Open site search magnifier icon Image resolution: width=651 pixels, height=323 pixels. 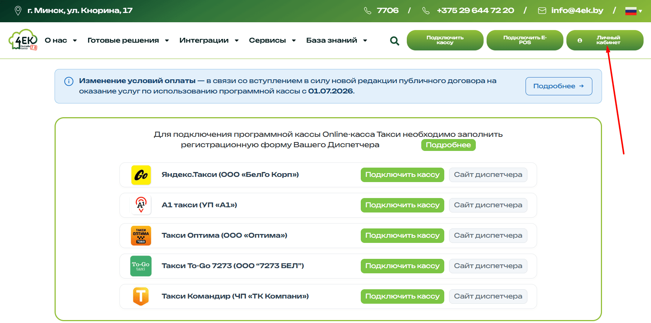[x=395, y=41]
